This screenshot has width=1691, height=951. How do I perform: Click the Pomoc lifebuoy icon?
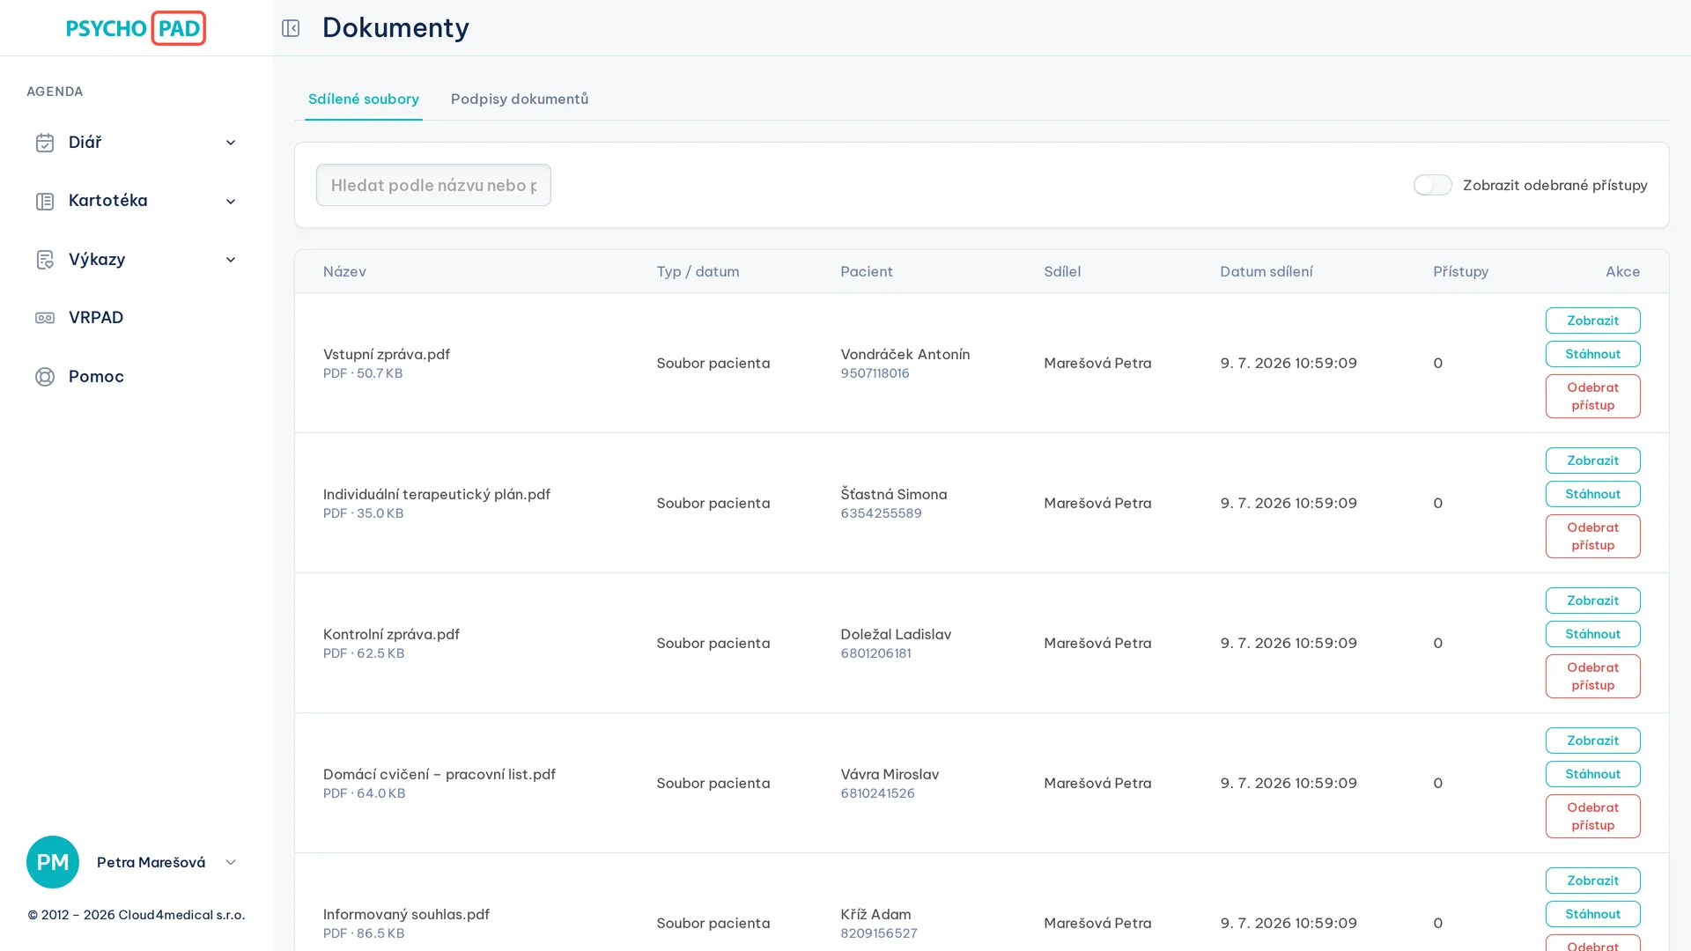pyautogui.click(x=45, y=377)
